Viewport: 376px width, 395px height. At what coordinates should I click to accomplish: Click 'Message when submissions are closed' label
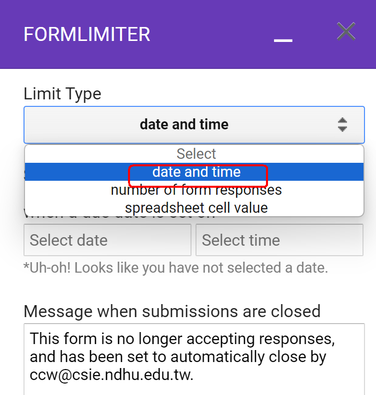(x=172, y=311)
